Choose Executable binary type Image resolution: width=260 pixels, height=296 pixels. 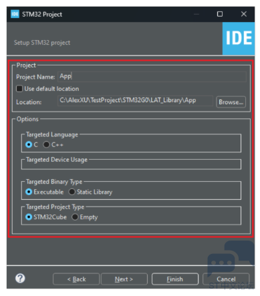coord(29,192)
